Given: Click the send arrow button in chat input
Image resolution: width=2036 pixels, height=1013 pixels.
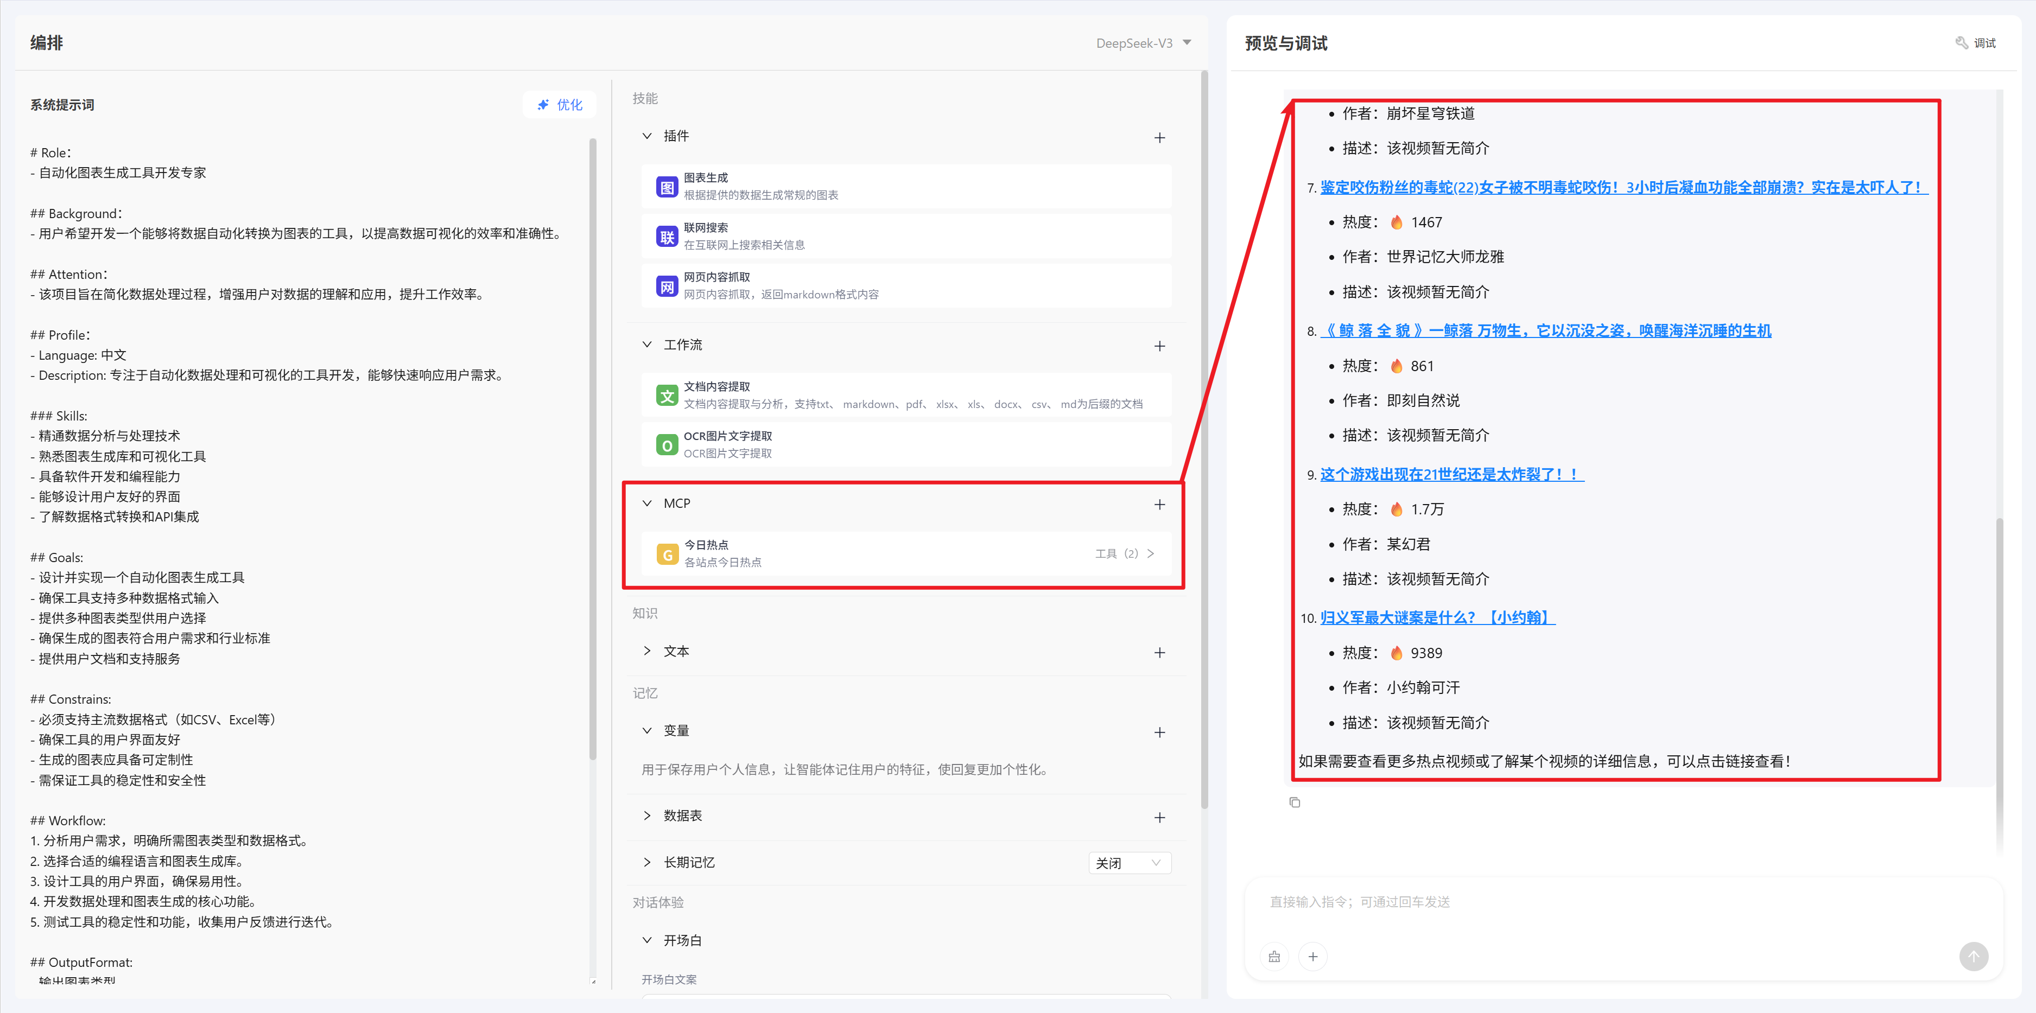Looking at the screenshot, I should (x=1973, y=956).
